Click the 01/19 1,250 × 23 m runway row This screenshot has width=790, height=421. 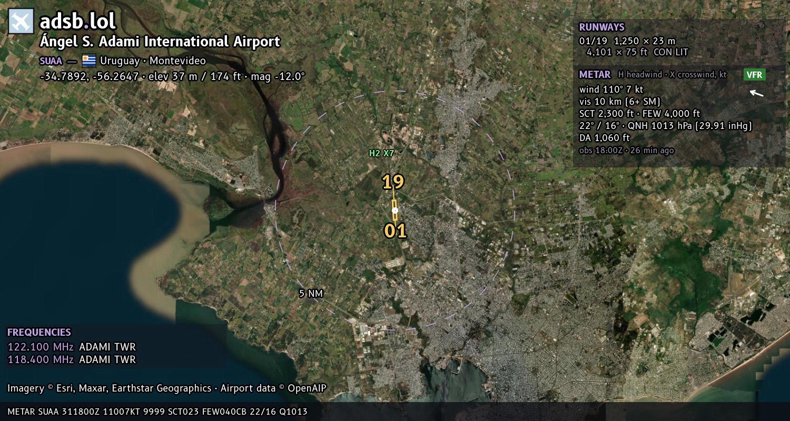click(627, 41)
